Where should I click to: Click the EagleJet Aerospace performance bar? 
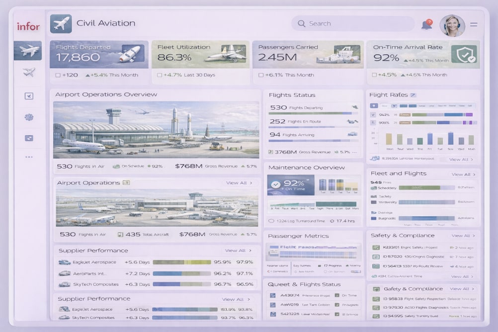pyautogui.click(x=182, y=262)
